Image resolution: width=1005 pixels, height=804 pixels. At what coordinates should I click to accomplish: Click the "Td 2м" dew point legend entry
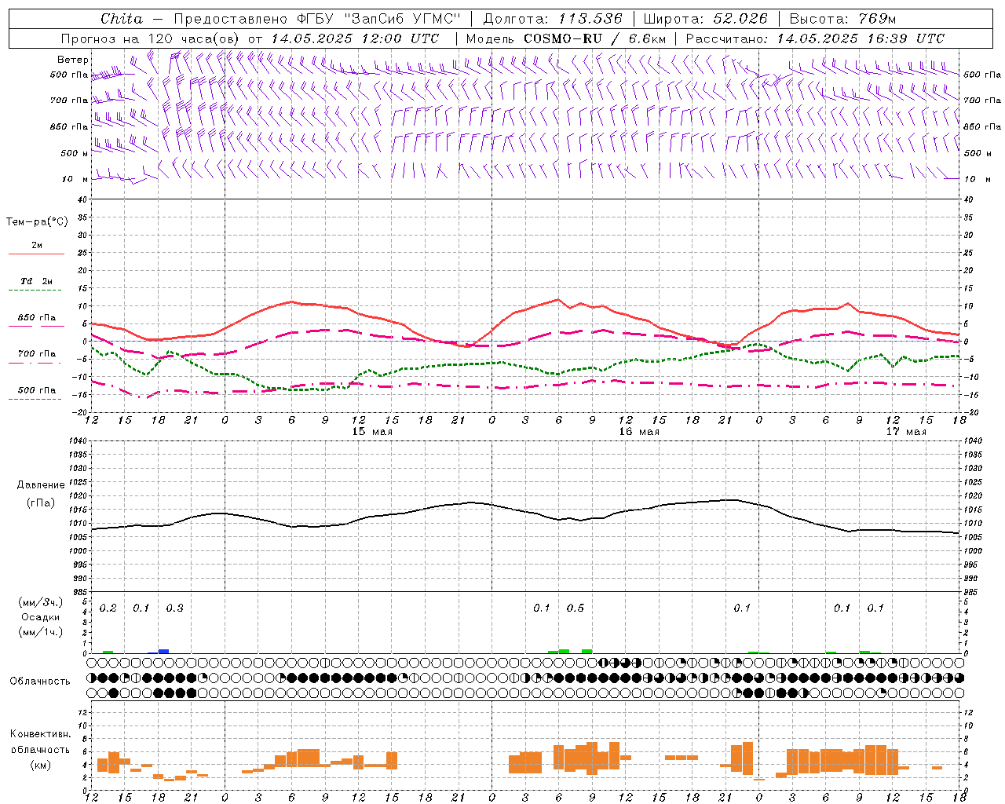point(37,281)
